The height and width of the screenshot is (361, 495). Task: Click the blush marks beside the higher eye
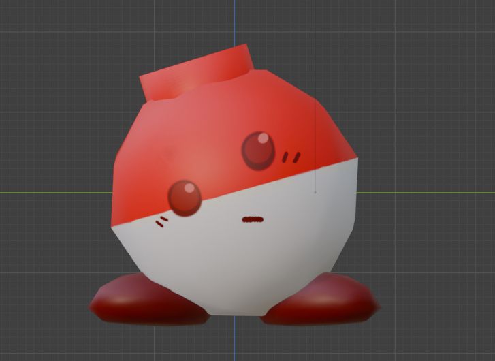coord(291,157)
